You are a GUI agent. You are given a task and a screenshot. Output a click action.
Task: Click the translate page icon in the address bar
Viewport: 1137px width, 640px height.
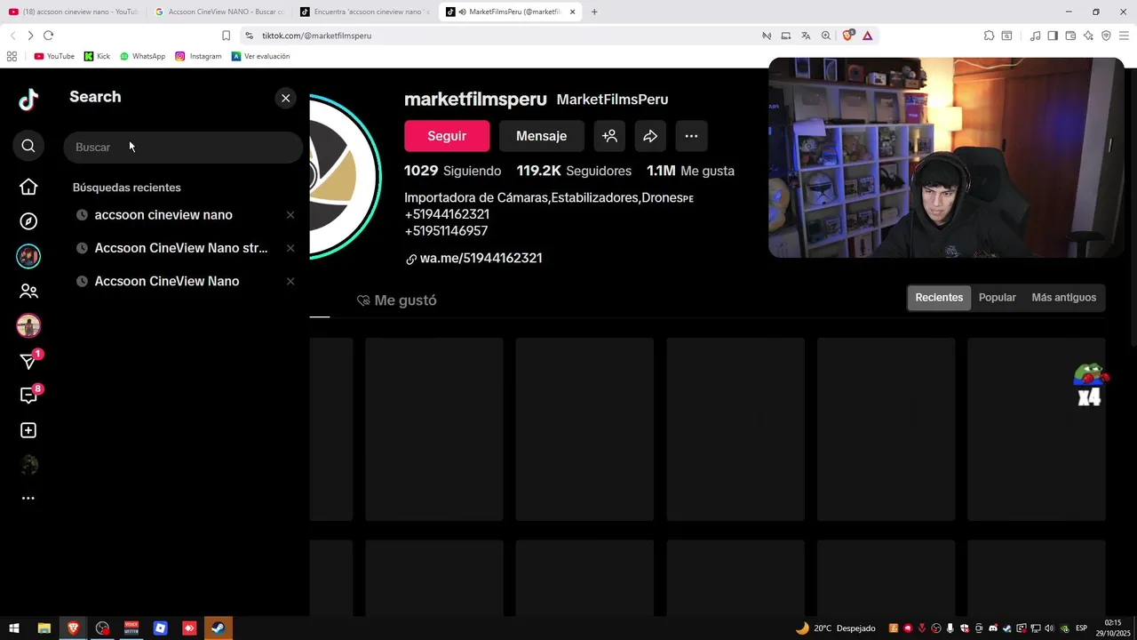point(806,36)
